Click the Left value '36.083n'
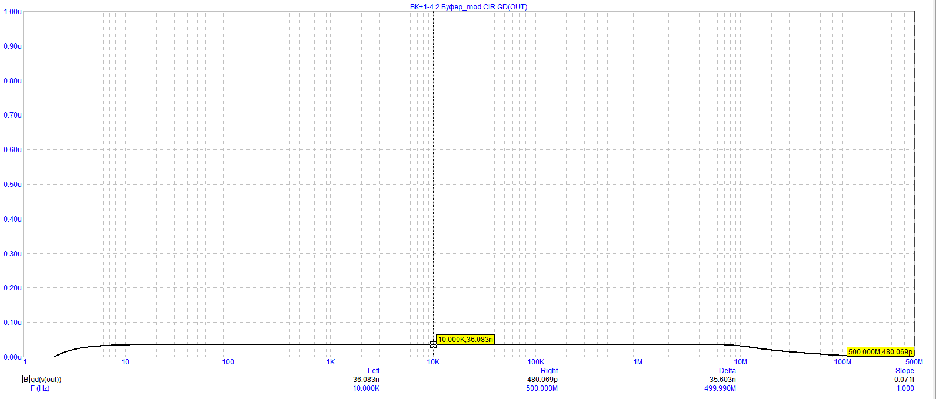This screenshot has width=936, height=399. pos(367,380)
